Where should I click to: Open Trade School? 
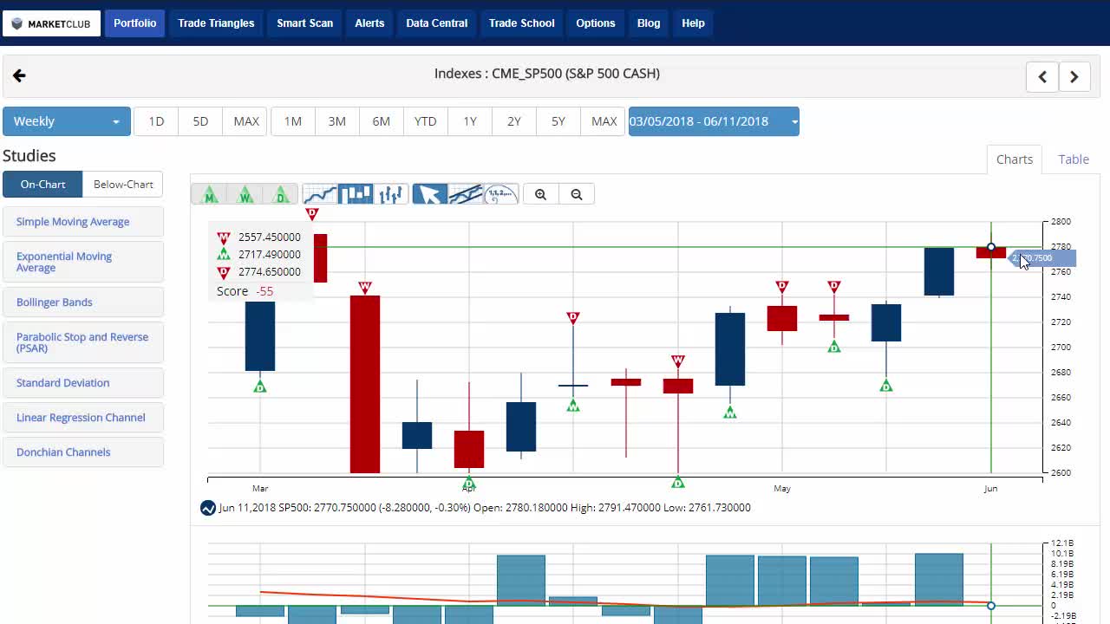tap(521, 23)
